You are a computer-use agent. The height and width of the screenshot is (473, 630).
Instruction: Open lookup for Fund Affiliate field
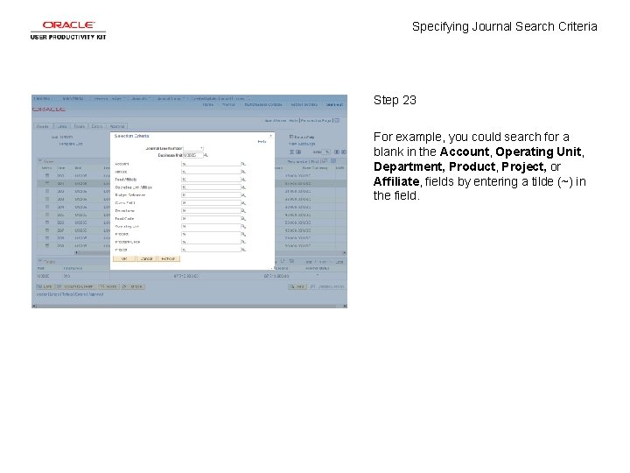(x=243, y=180)
